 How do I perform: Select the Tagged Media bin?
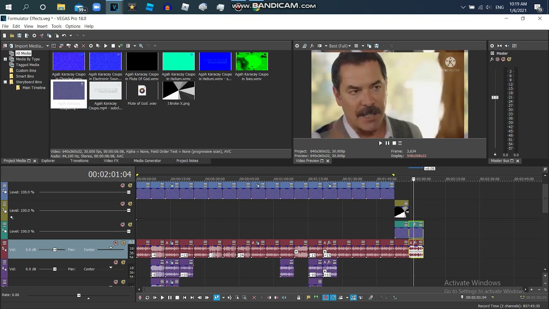pyautogui.click(x=27, y=65)
